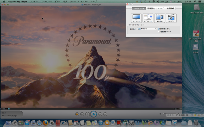Open the ウィンドウ menu

click(x=83, y=2)
